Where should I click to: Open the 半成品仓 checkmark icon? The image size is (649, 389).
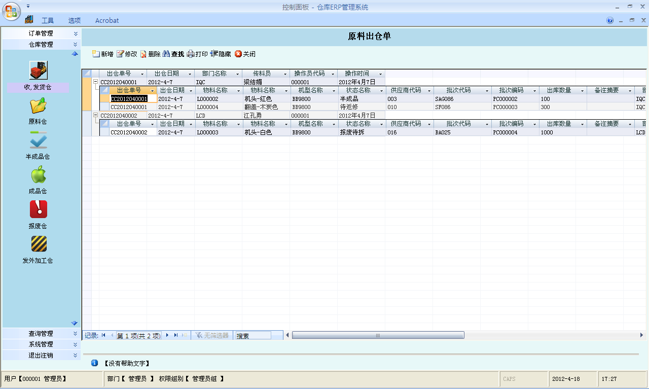click(39, 140)
